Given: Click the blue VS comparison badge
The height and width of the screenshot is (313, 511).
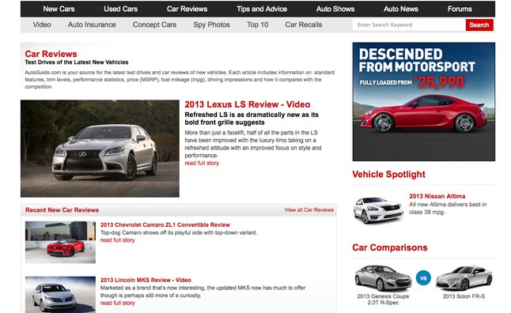Looking at the screenshot, I should (x=423, y=278).
